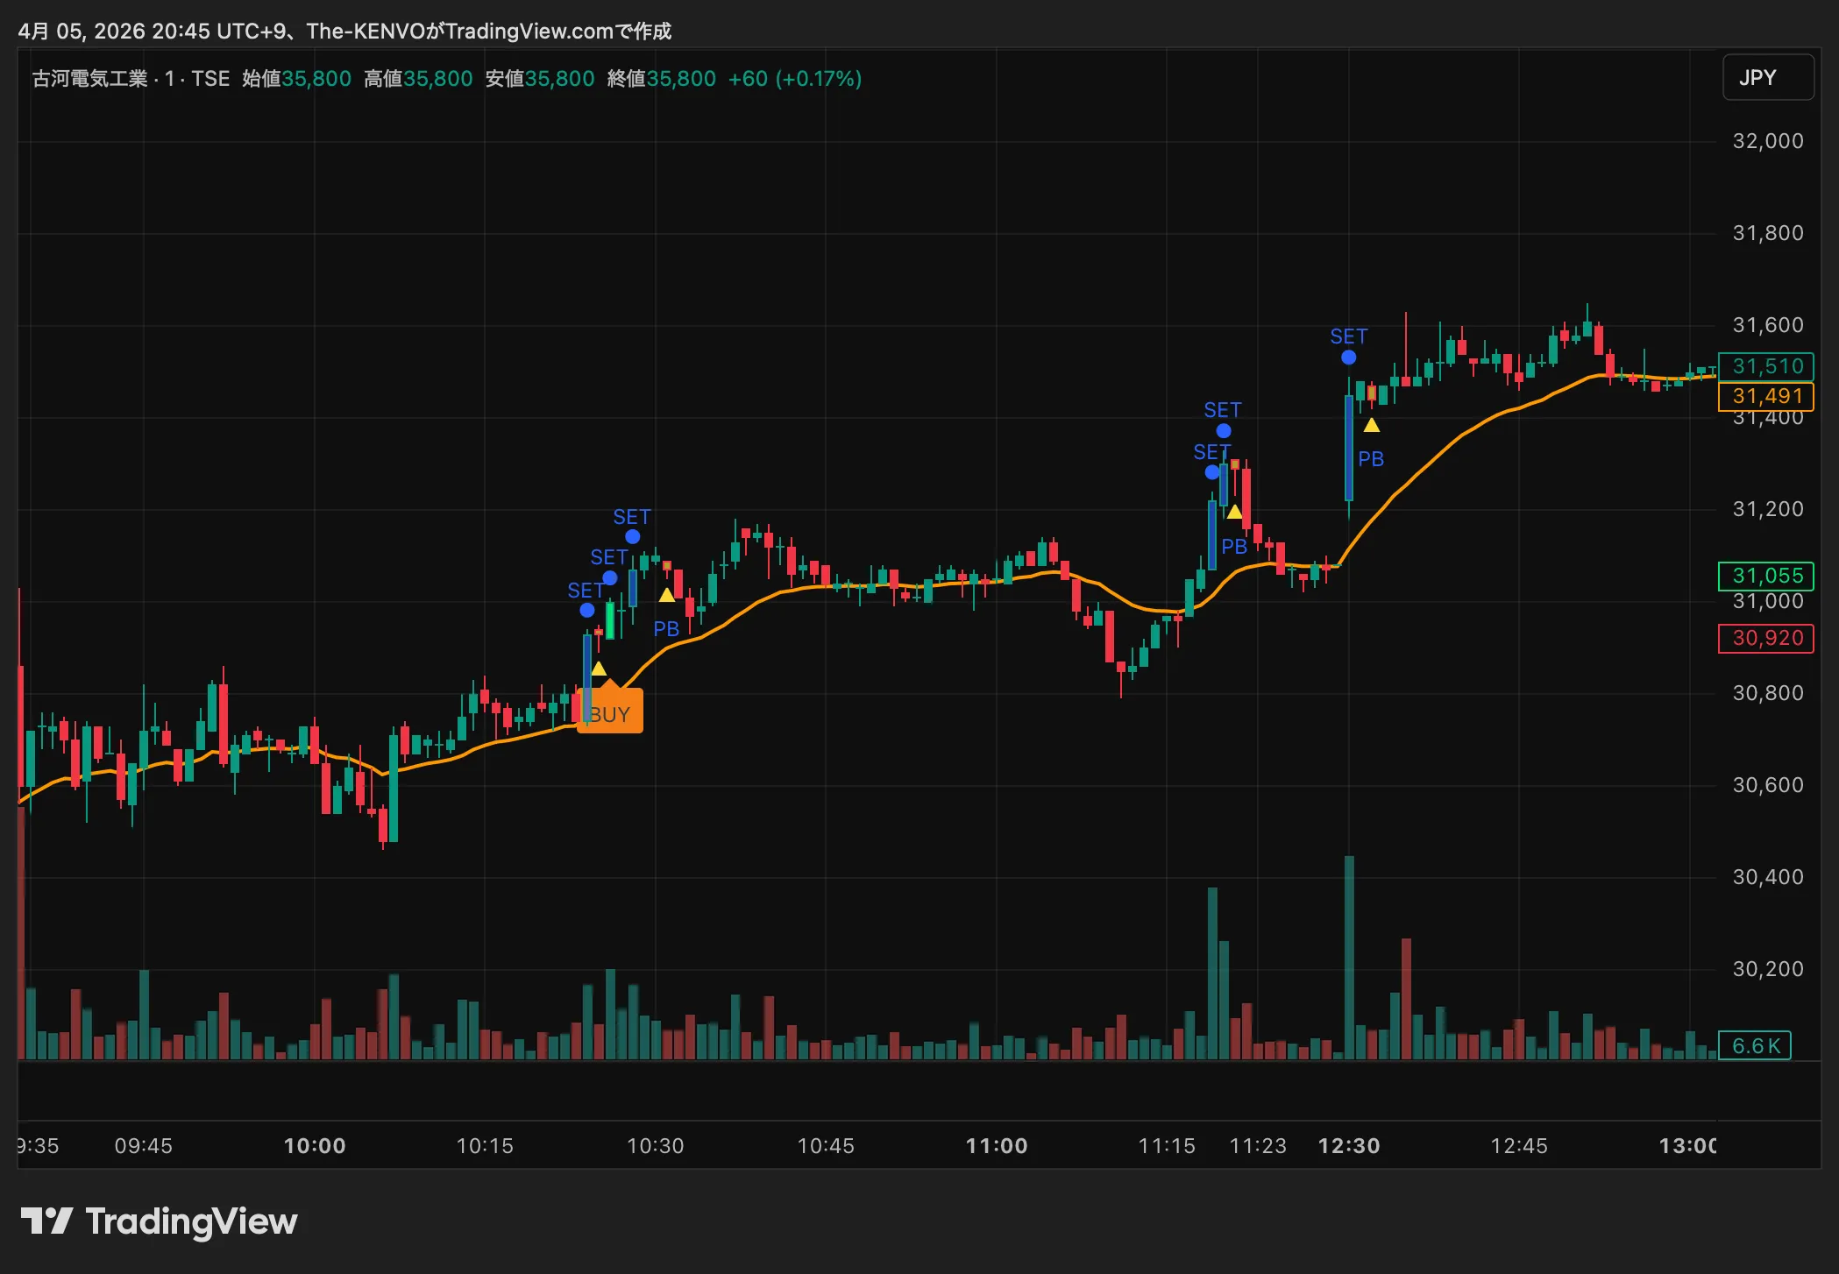Click the PB label near 10:30
The image size is (1839, 1274).
click(666, 629)
